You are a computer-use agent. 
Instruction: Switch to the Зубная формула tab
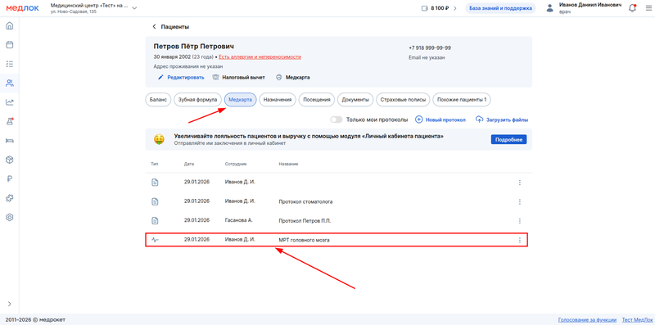pos(197,100)
